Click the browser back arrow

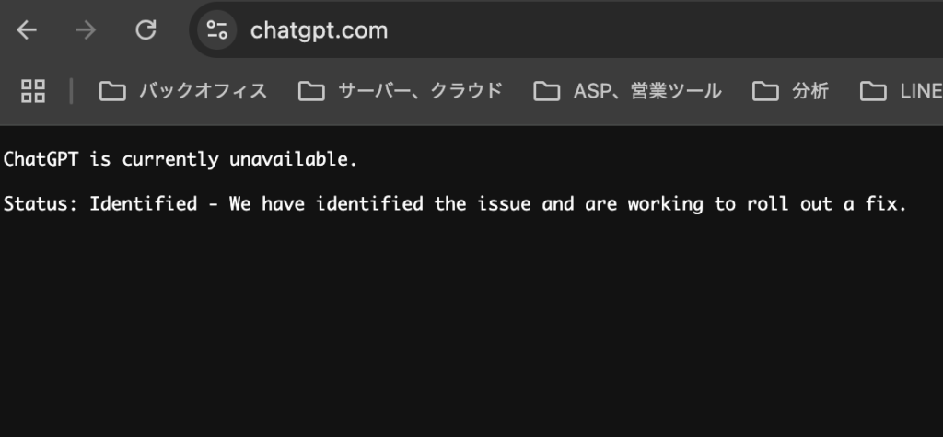27,30
